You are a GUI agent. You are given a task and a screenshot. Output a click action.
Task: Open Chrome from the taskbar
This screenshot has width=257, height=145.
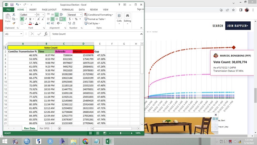85,141
